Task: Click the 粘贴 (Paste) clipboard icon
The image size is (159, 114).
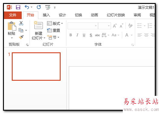Action: tap(12, 26)
